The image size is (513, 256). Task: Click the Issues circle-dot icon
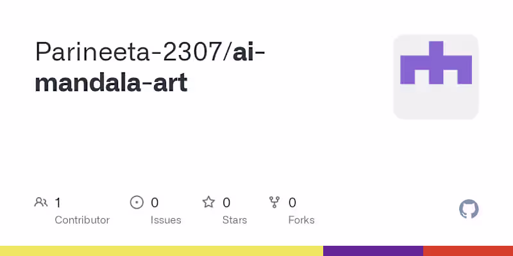point(137,203)
